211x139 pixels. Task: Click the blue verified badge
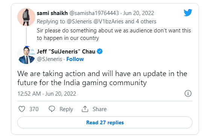click(100, 51)
